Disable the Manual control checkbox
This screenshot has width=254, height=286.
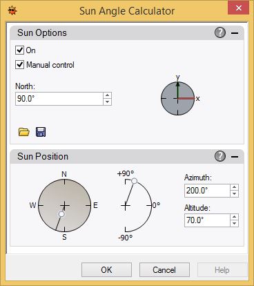[x=19, y=65]
